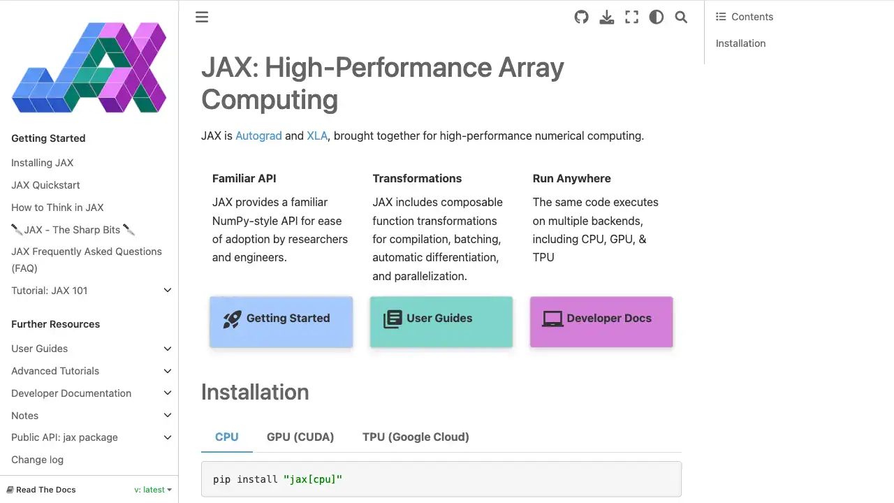Enter fullscreen mode icon

point(631,17)
